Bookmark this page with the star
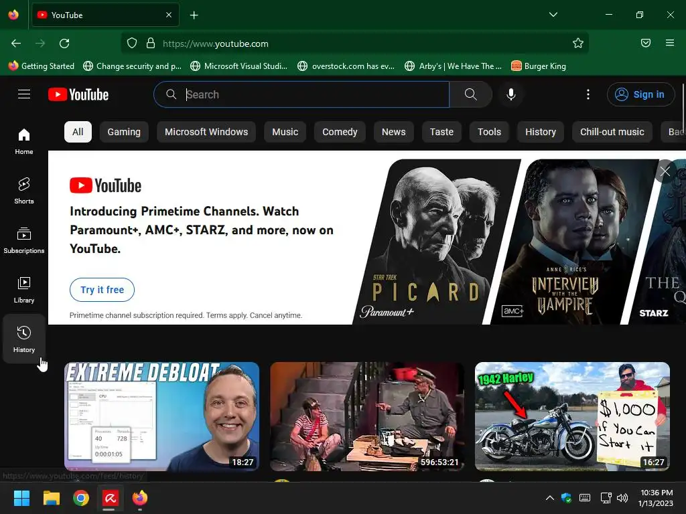The height and width of the screenshot is (514, 686). point(578,43)
